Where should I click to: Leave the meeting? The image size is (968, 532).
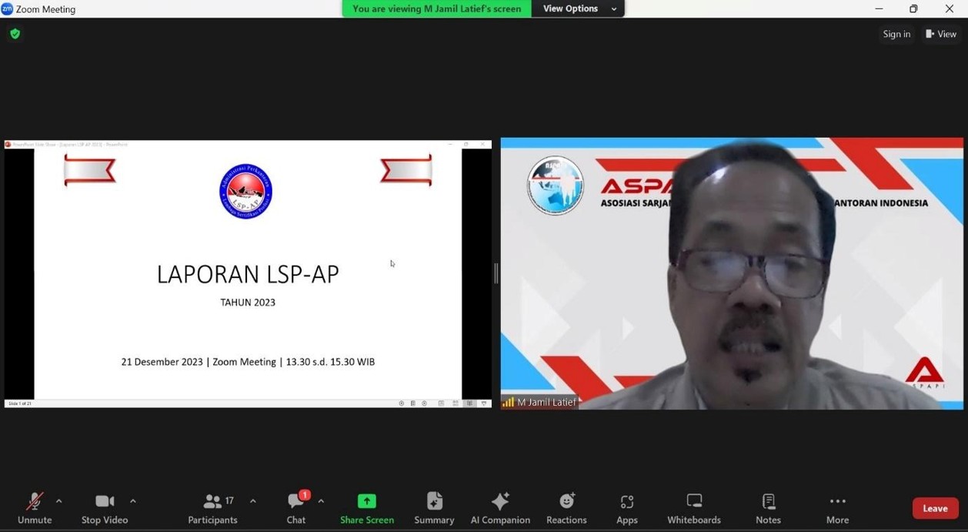coord(935,508)
